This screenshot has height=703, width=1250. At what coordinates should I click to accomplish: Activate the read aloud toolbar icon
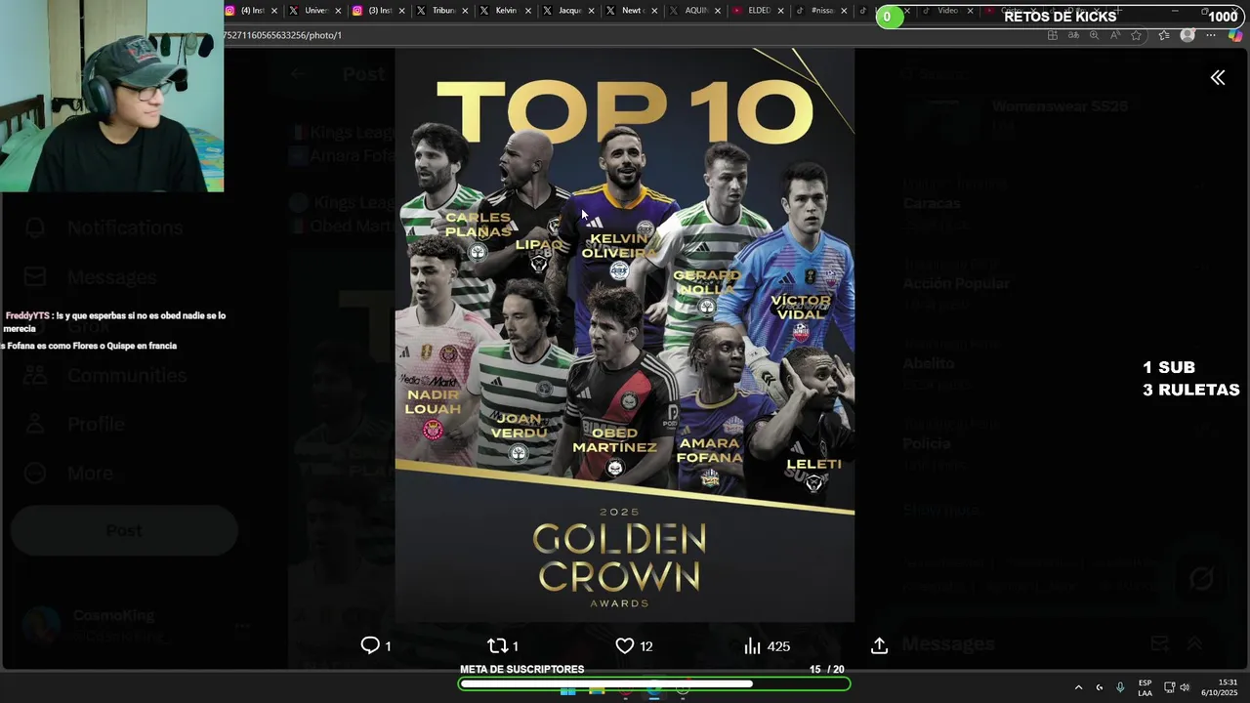(x=1114, y=35)
